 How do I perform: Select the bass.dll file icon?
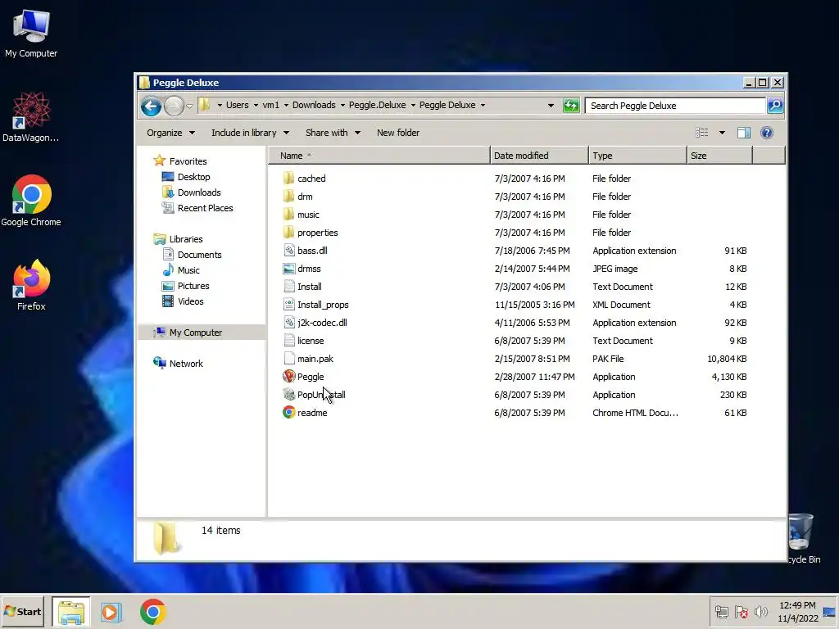(x=289, y=251)
